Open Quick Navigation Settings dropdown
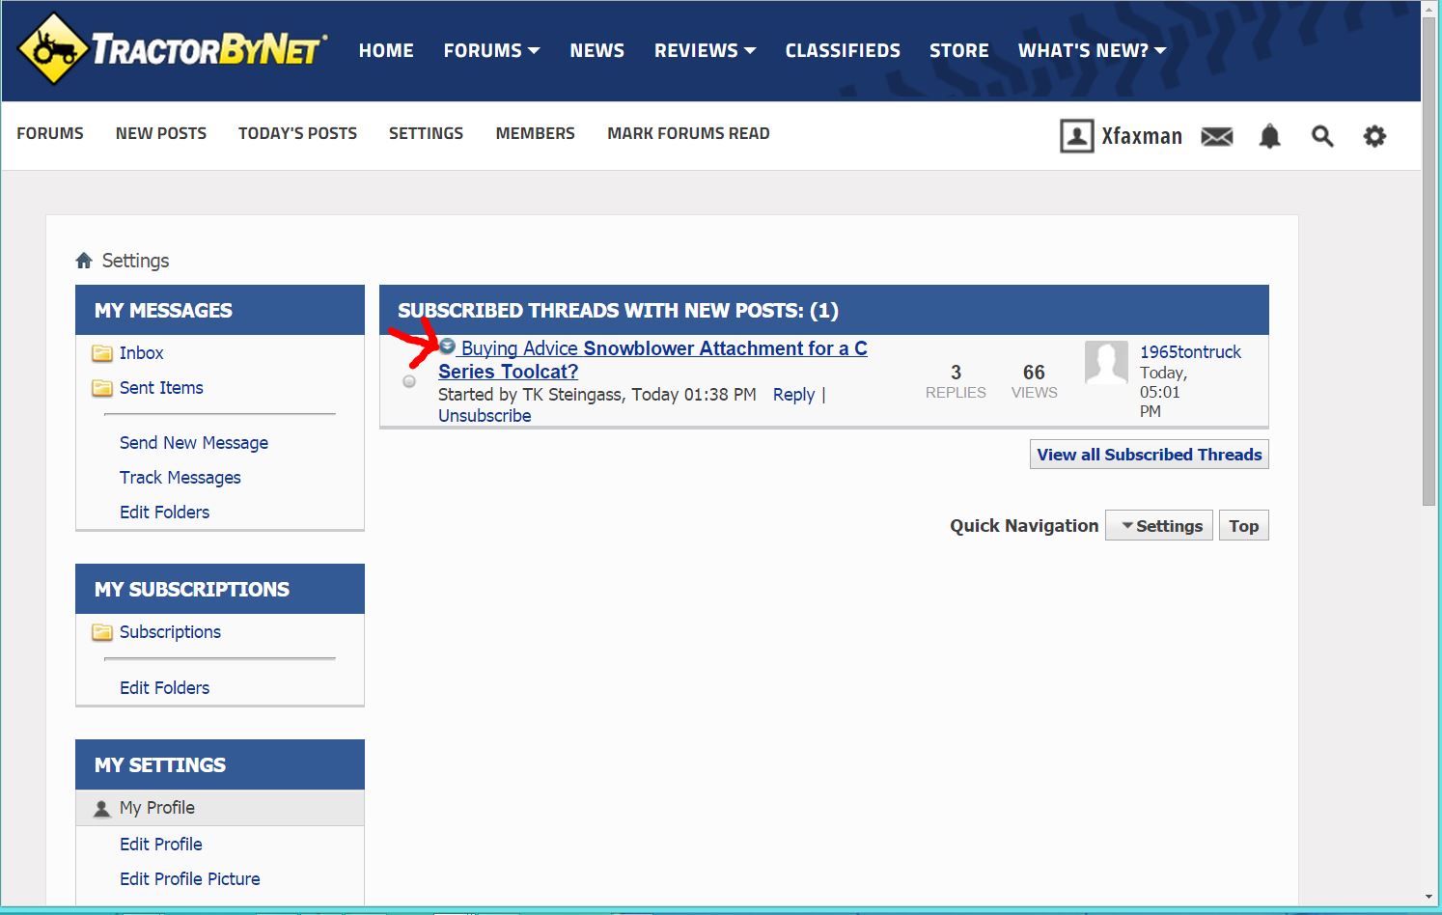The image size is (1442, 915). point(1158,526)
